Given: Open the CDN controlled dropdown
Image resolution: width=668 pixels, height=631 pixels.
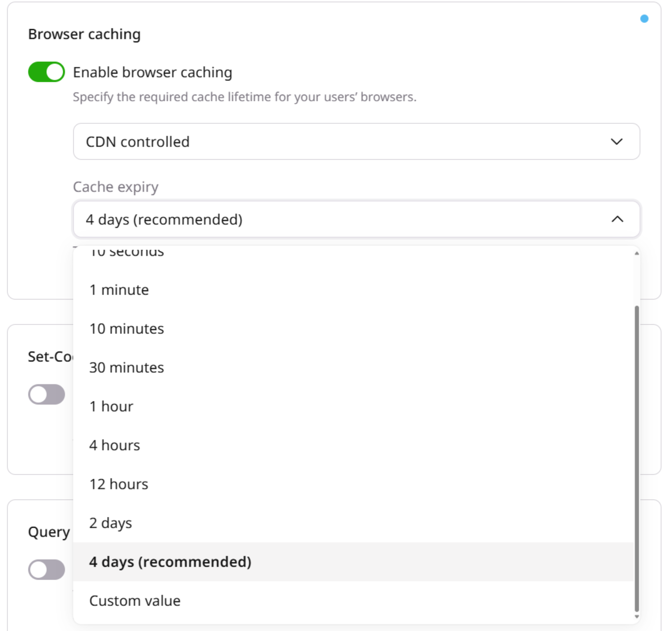Looking at the screenshot, I should coord(356,141).
